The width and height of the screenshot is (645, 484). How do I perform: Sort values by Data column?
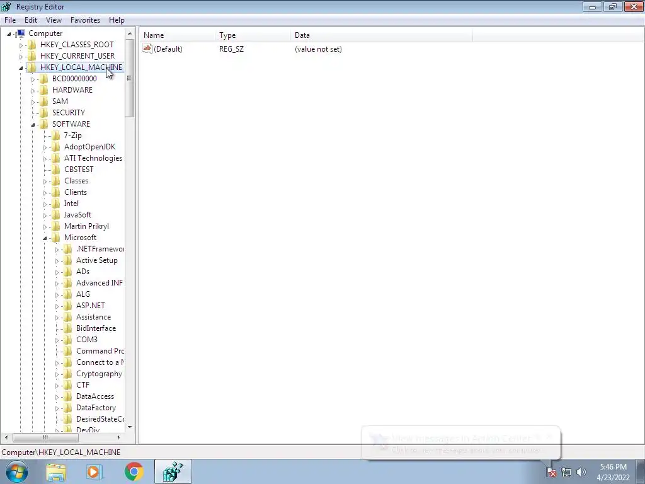coord(381,35)
